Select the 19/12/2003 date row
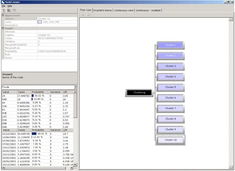This screenshot has height=171, width=235. click(37, 147)
